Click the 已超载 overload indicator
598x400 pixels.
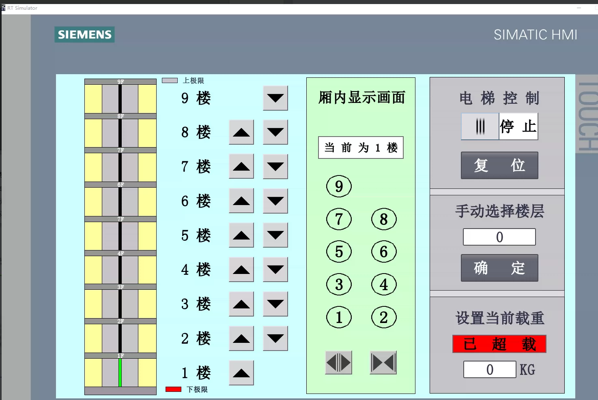(499, 344)
